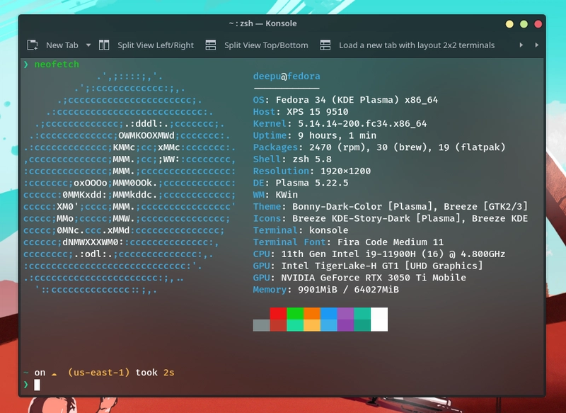Click the 2x2 terminals layout icon
Screen dimensions: 566x413
(325, 45)
